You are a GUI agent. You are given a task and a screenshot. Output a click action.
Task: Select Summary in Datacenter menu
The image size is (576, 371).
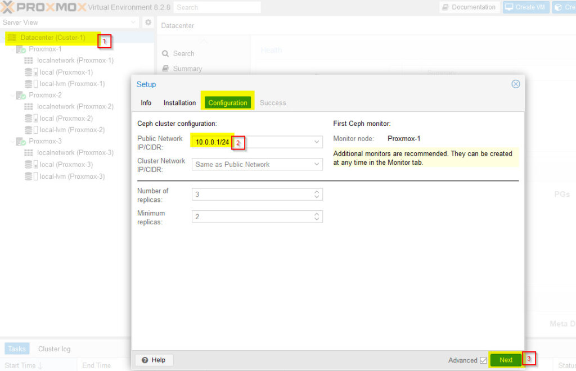pyautogui.click(x=182, y=69)
